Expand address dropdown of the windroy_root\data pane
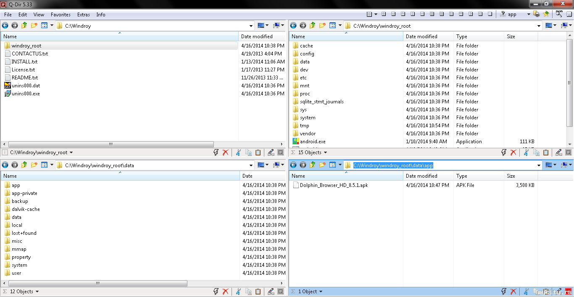 tap(251, 165)
